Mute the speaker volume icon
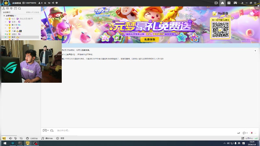This screenshot has height=146, width=260. click(x=10, y=138)
